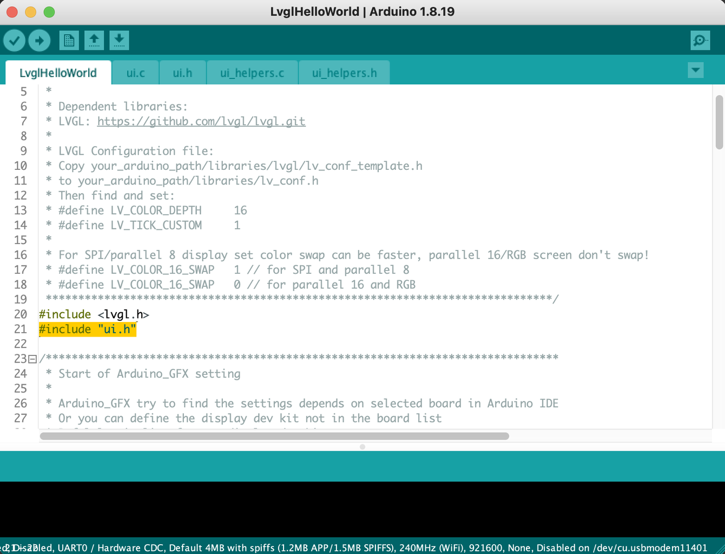Screen dimensions: 725x554
Task: Open a sketch with the Open icon
Action: pos(94,41)
